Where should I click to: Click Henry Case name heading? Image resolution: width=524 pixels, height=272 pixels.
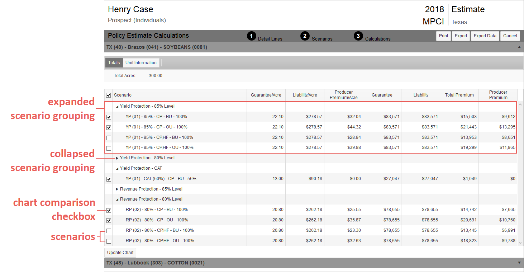point(130,10)
